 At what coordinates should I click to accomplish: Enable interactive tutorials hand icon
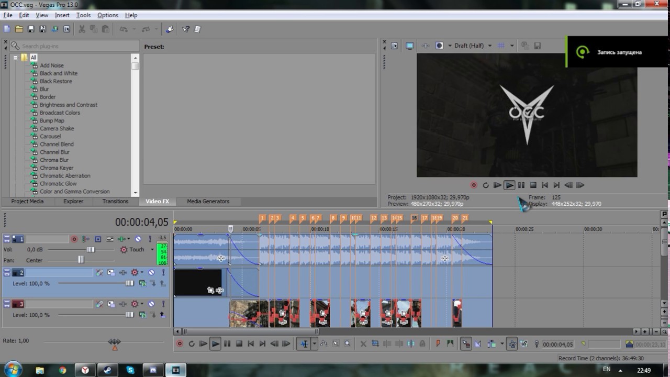[x=170, y=29]
